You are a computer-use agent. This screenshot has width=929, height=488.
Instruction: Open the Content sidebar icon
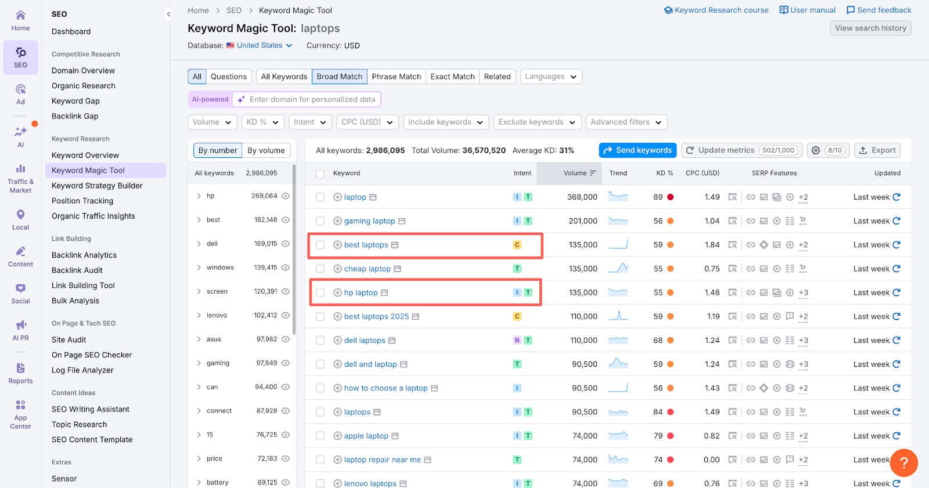pos(20,256)
